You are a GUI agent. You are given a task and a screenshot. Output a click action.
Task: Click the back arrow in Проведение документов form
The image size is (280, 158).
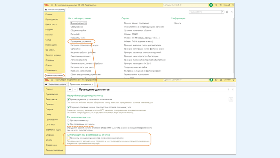pyautogui.click(x=70, y=90)
